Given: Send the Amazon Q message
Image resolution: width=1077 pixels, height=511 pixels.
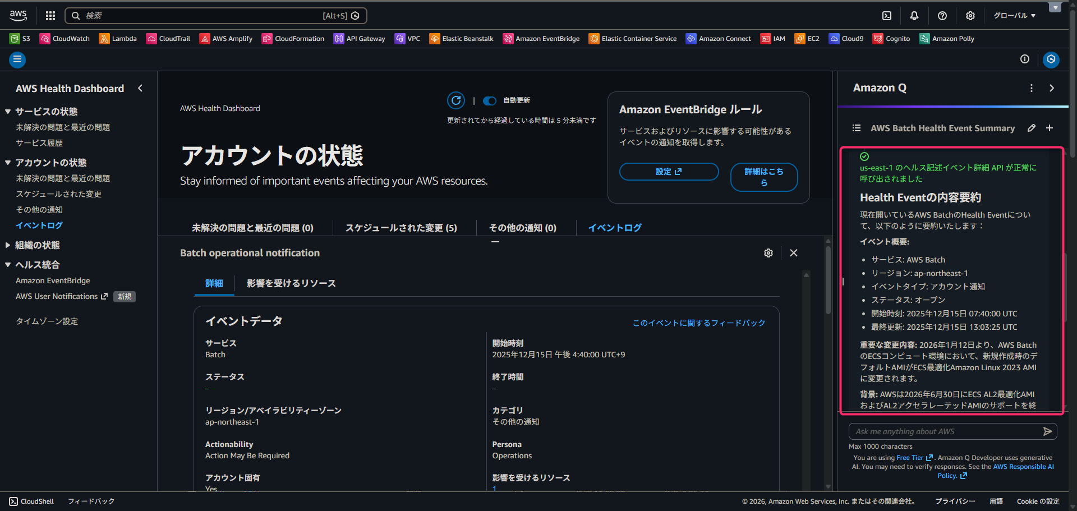Looking at the screenshot, I should coord(1047,431).
